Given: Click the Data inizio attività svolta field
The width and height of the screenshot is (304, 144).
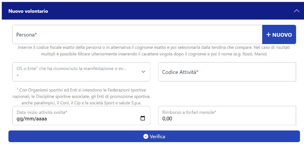Looking at the screenshot, I should click(x=81, y=115).
